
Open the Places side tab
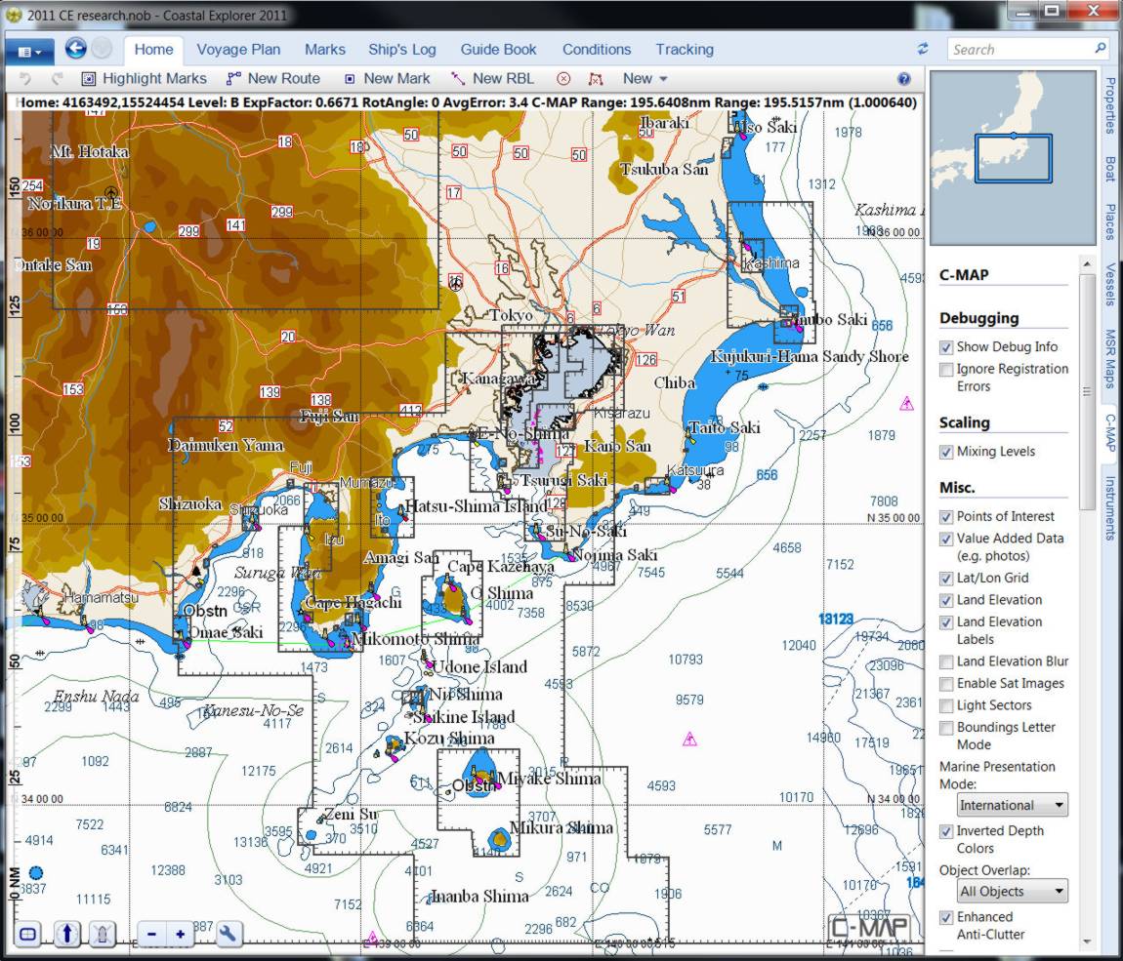1110,221
